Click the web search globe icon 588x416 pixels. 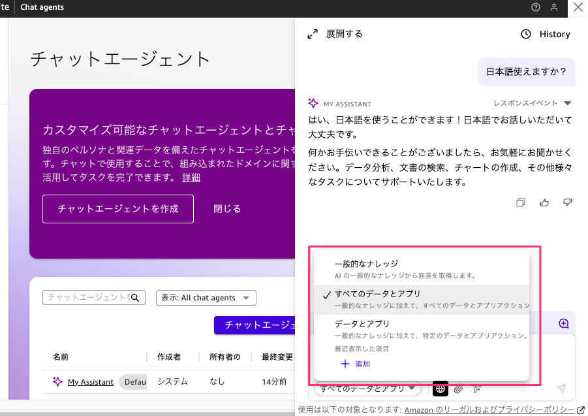[441, 389]
